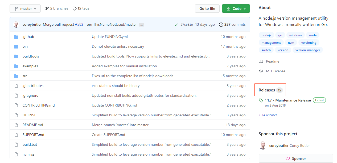Open pull request #582 link
The image size is (337, 163).
point(79,24)
